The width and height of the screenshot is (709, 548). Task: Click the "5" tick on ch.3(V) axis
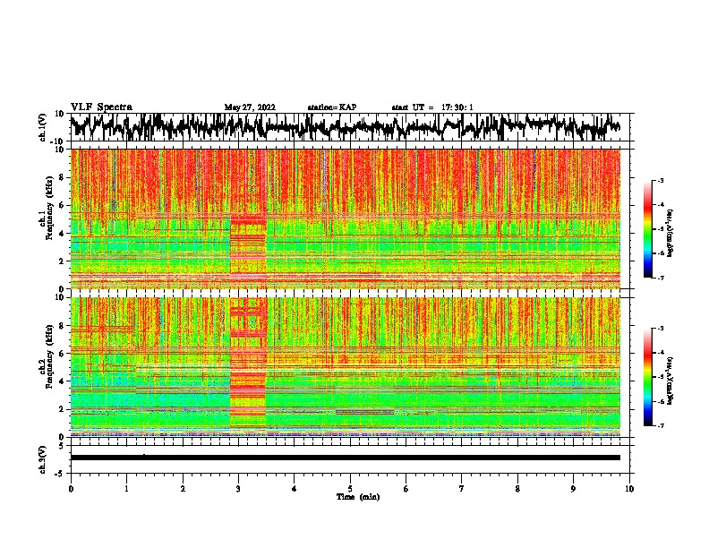point(62,446)
